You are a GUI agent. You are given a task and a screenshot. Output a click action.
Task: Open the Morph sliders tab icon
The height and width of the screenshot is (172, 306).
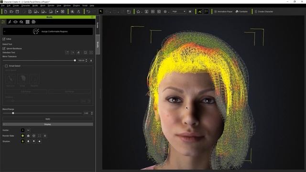click(15, 22)
